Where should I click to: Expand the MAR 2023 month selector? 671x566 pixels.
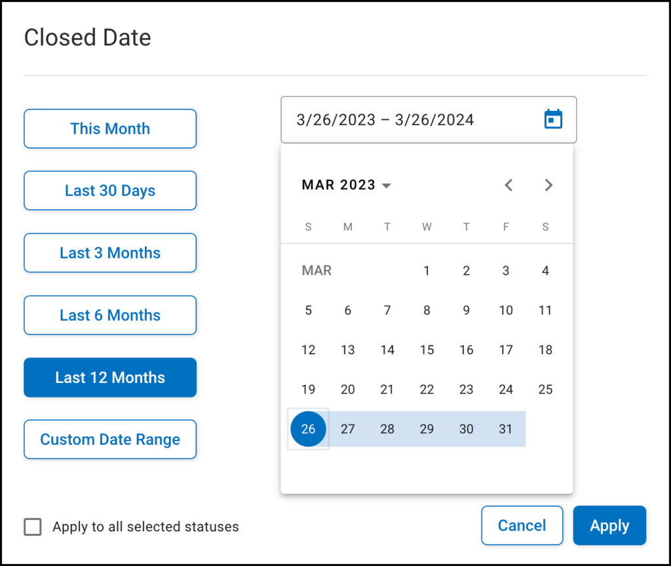point(346,185)
